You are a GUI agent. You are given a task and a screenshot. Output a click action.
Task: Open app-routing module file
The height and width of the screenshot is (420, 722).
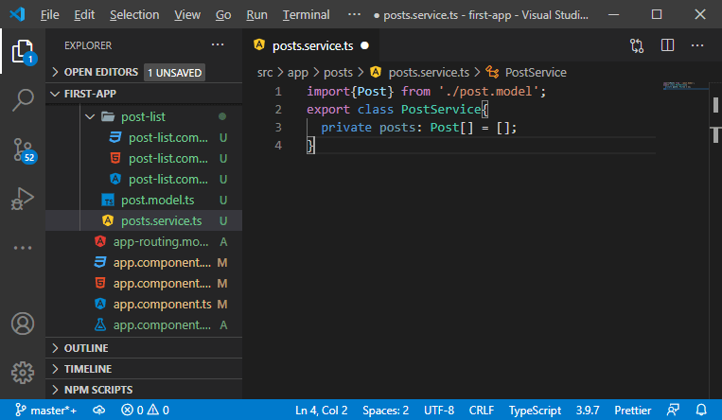tap(144, 241)
